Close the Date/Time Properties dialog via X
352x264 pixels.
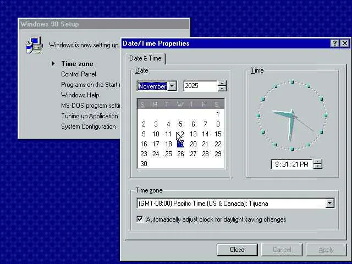click(x=345, y=43)
